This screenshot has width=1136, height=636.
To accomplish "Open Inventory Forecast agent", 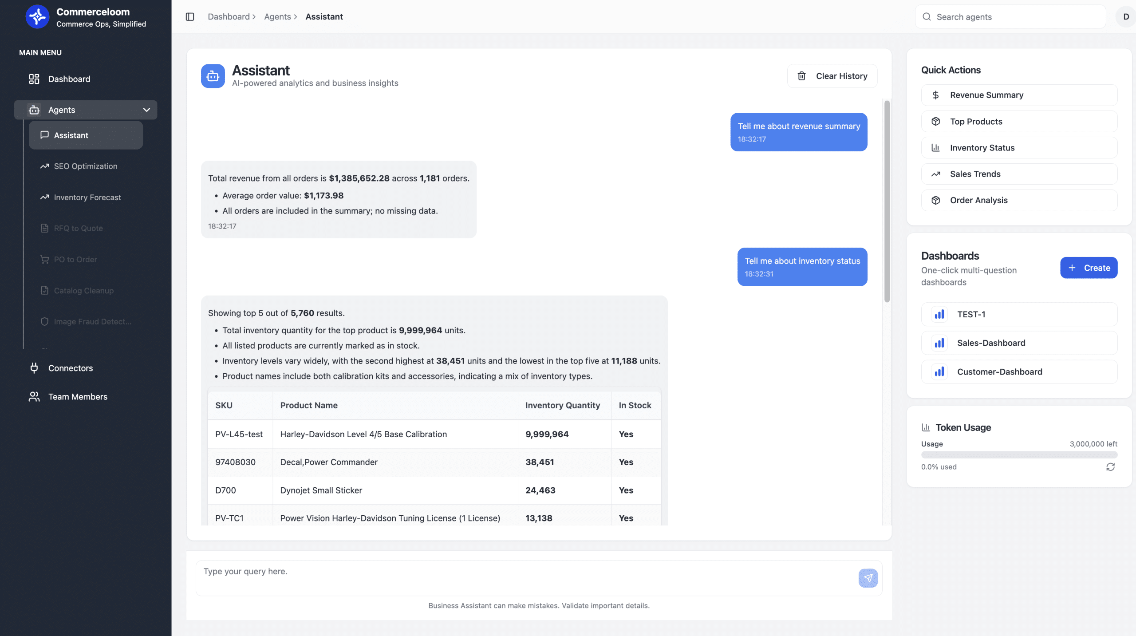I will pyautogui.click(x=87, y=197).
